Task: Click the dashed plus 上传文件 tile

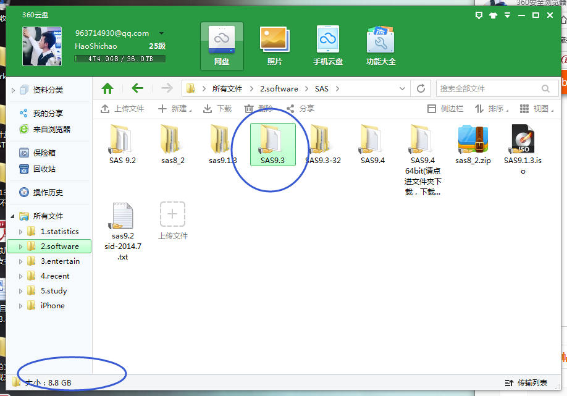Action: point(173,221)
